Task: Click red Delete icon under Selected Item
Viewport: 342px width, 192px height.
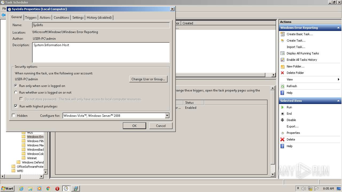Action: (282, 139)
